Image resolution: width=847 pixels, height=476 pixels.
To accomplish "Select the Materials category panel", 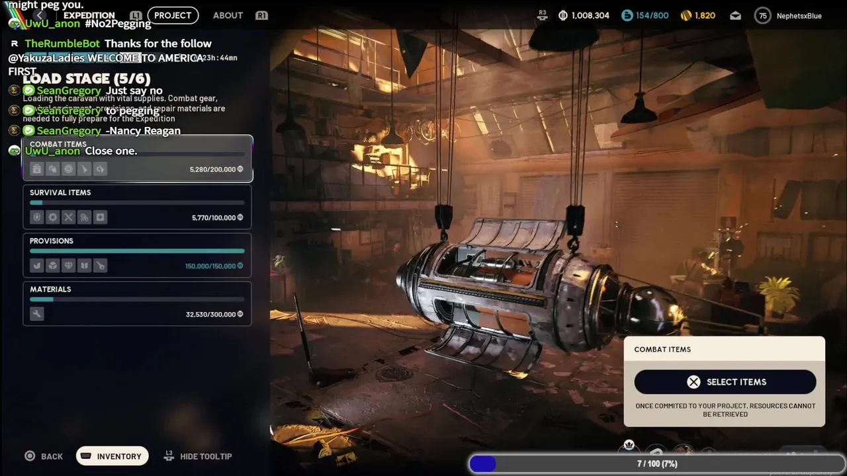I will pyautogui.click(x=138, y=303).
